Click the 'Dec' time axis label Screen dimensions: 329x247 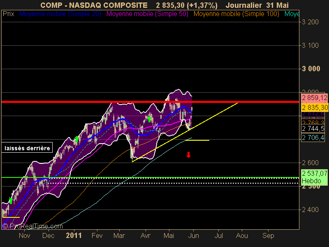48,235
